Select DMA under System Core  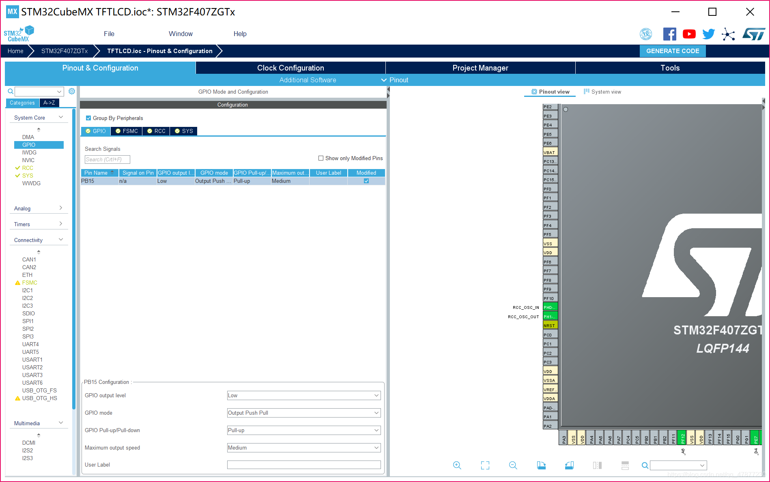28,137
